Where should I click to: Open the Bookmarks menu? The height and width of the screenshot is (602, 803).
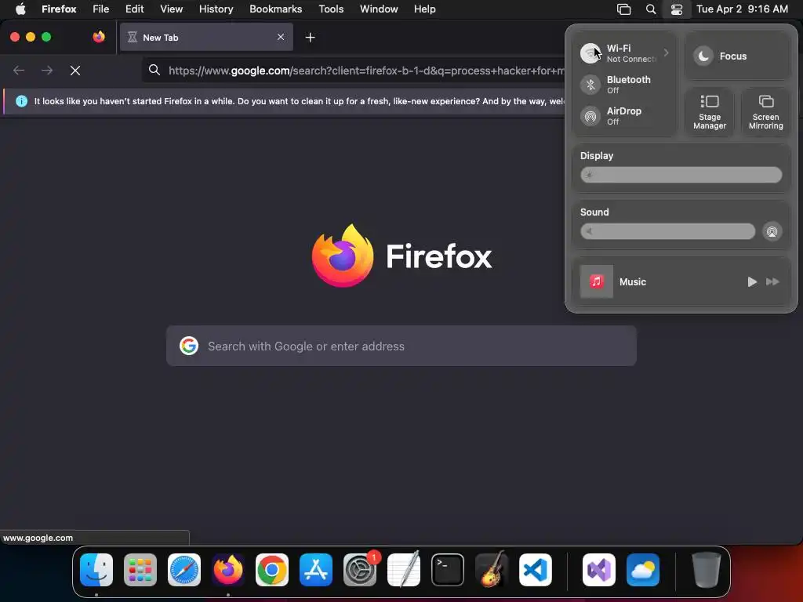pyautogui.click(x=275, y=9)
